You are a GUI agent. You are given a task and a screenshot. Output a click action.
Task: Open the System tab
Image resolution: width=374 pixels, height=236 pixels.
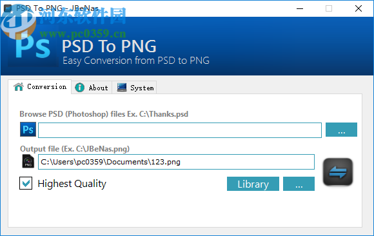tap(135, 88)
